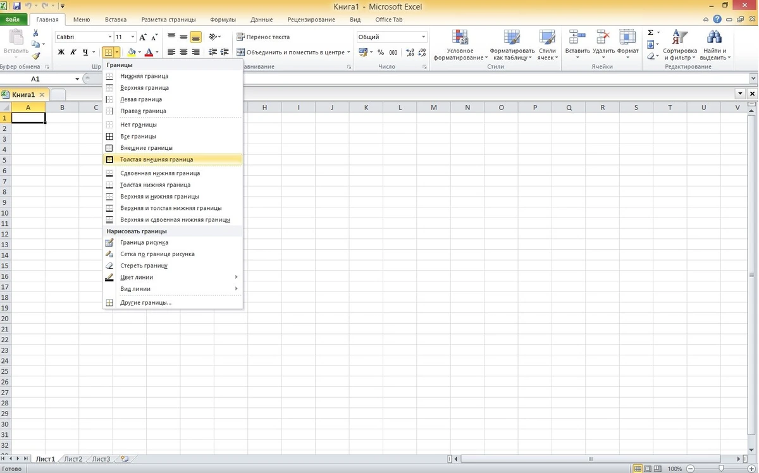This screenshot has width=759, height=473.
Task: Open the font size 11 dropdown
Action: [132, 37]
